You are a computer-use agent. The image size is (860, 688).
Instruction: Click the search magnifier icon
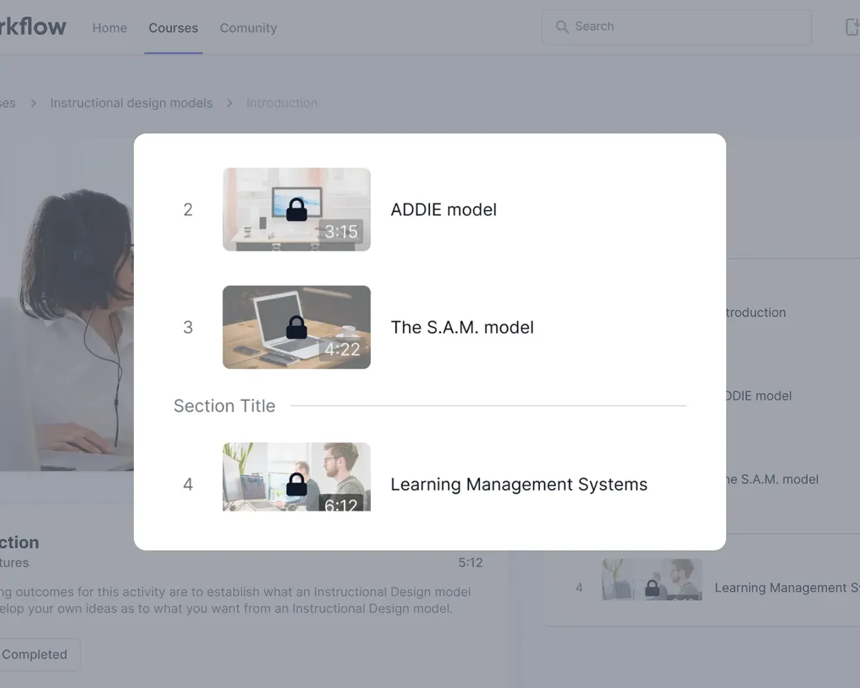point(562,27)
